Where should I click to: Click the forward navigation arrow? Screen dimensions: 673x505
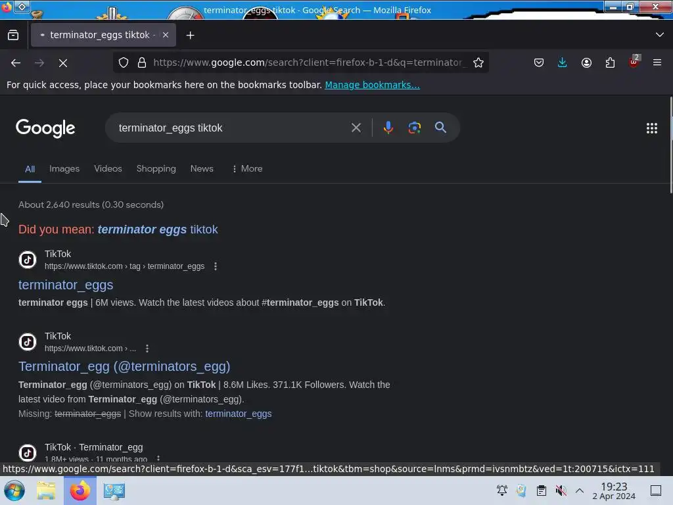tap(39, 62)
